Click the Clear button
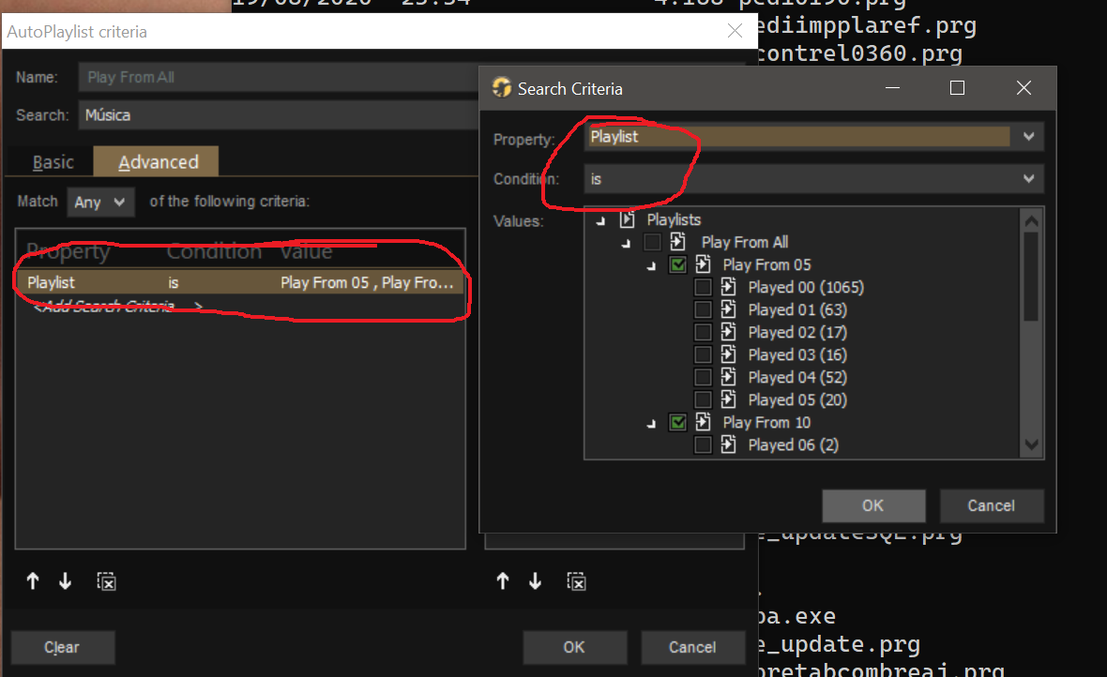The width and height of the screenshot is (1107, 677). (63, 647)
